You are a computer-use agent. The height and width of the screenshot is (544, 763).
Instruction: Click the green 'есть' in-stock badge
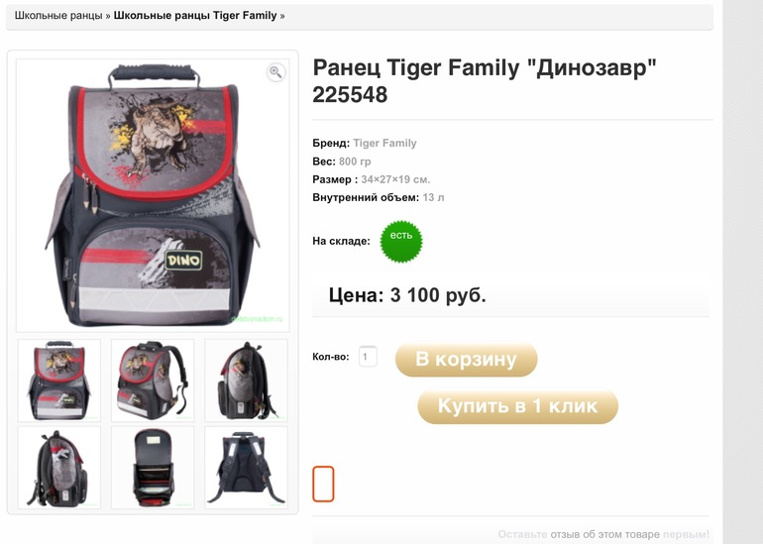pyautogui.click(x=401, y=242)
